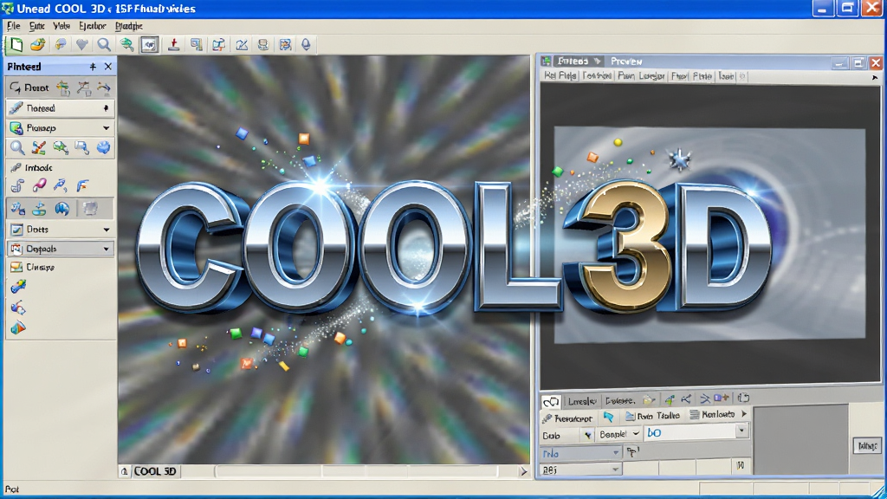Click the blue arrow icon beside Fwaracrot
The height and width of the screenshot is (499, 887).
pyautogui.click(x=608, y=417)
